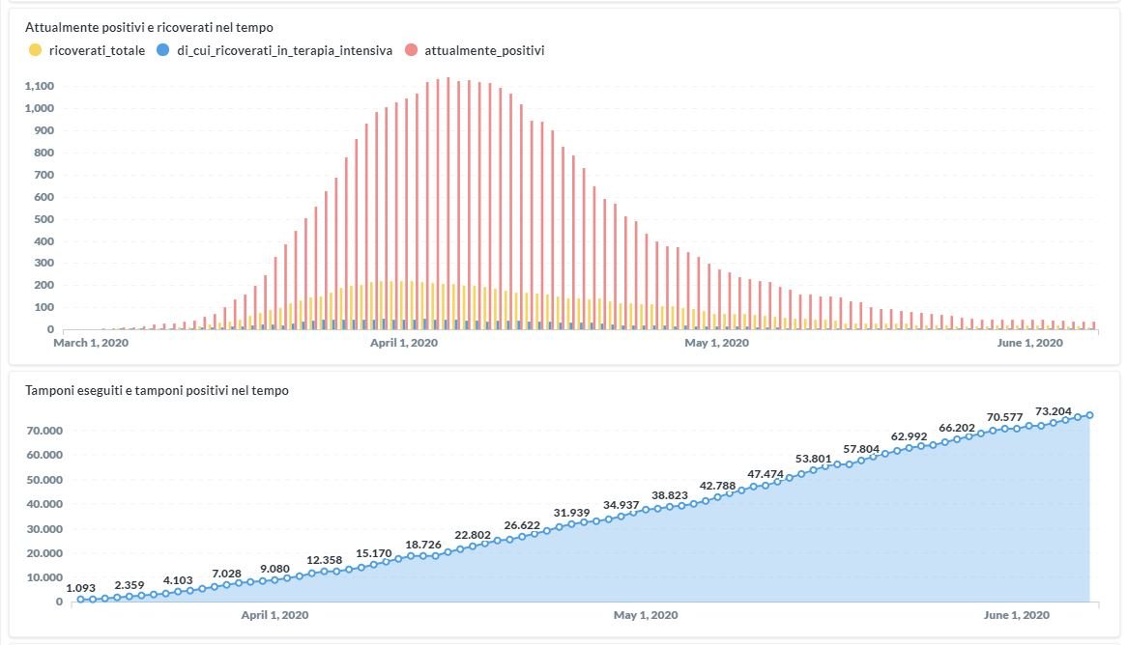
Task: Click the last circle marker on the tamponi line
Action: coord(1089,415)
